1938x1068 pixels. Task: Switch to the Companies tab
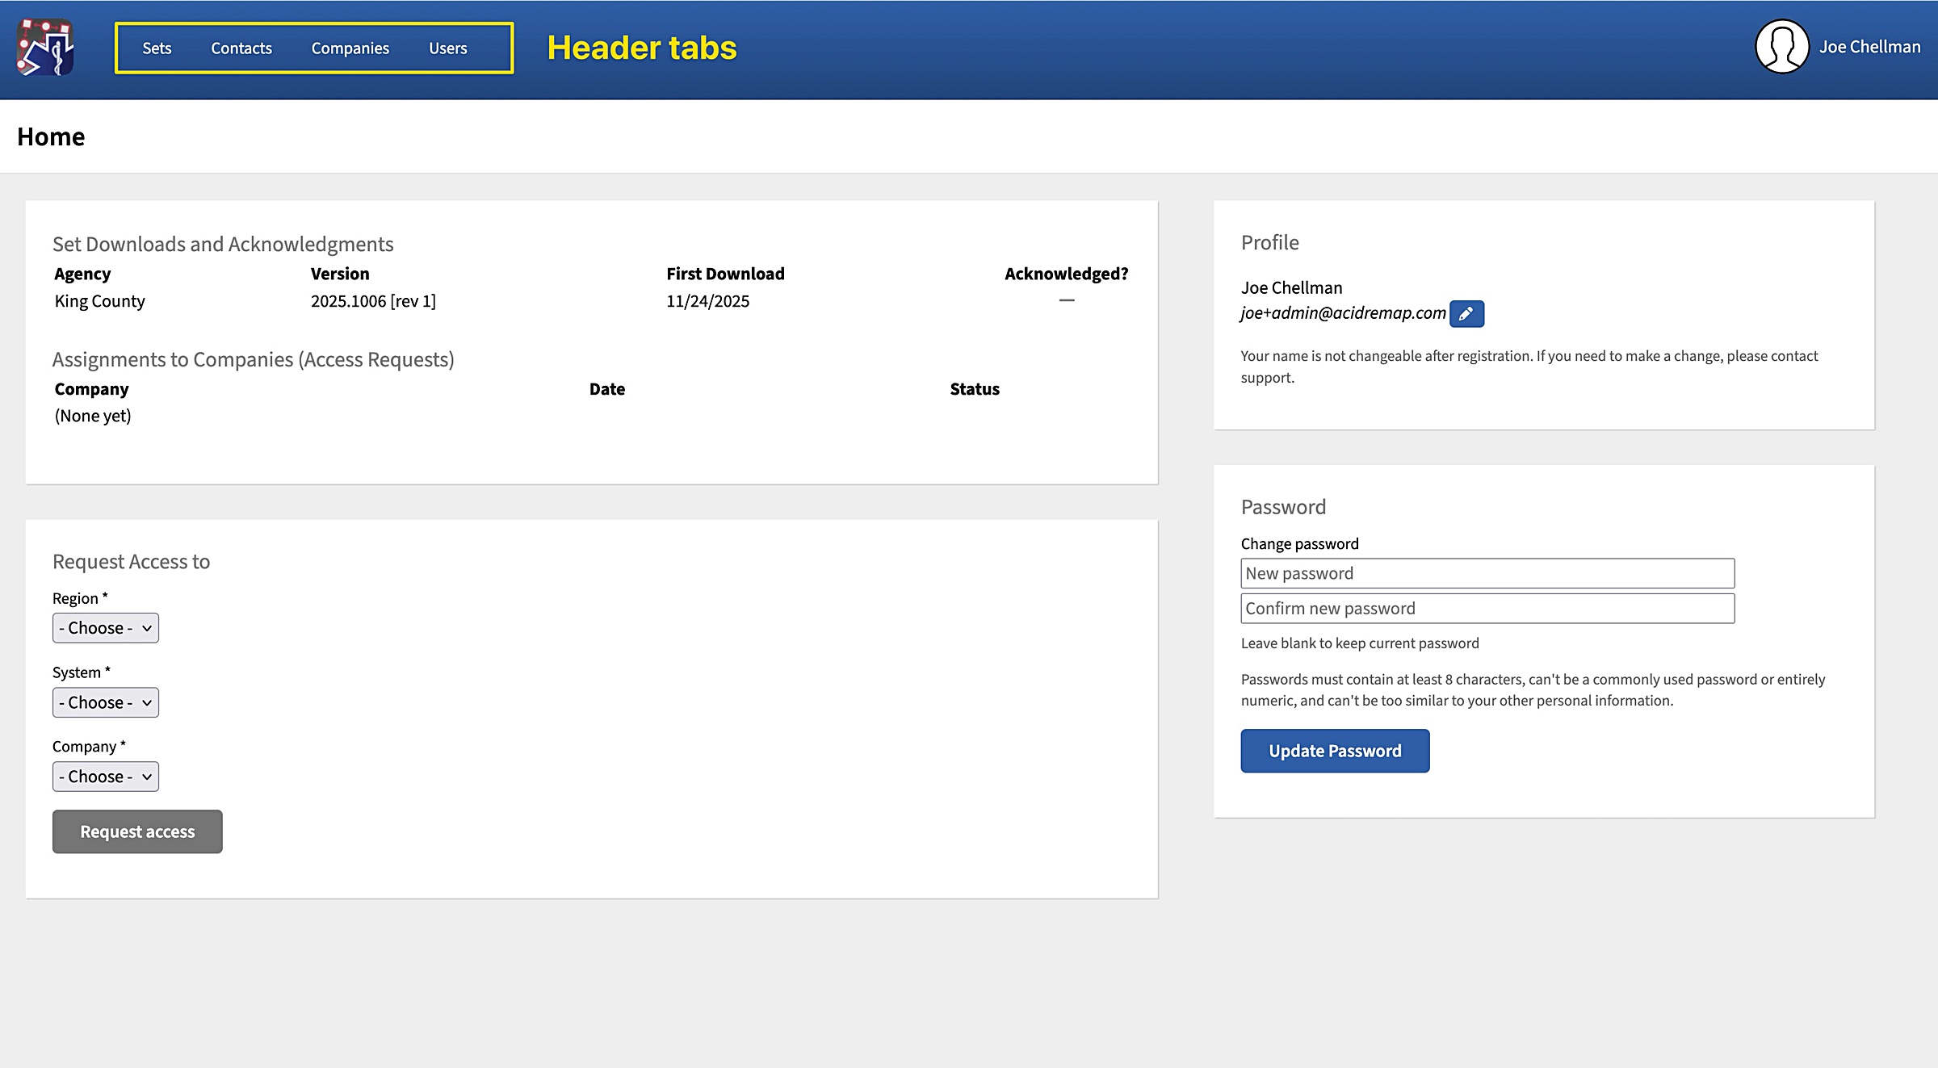coord(350,48)
